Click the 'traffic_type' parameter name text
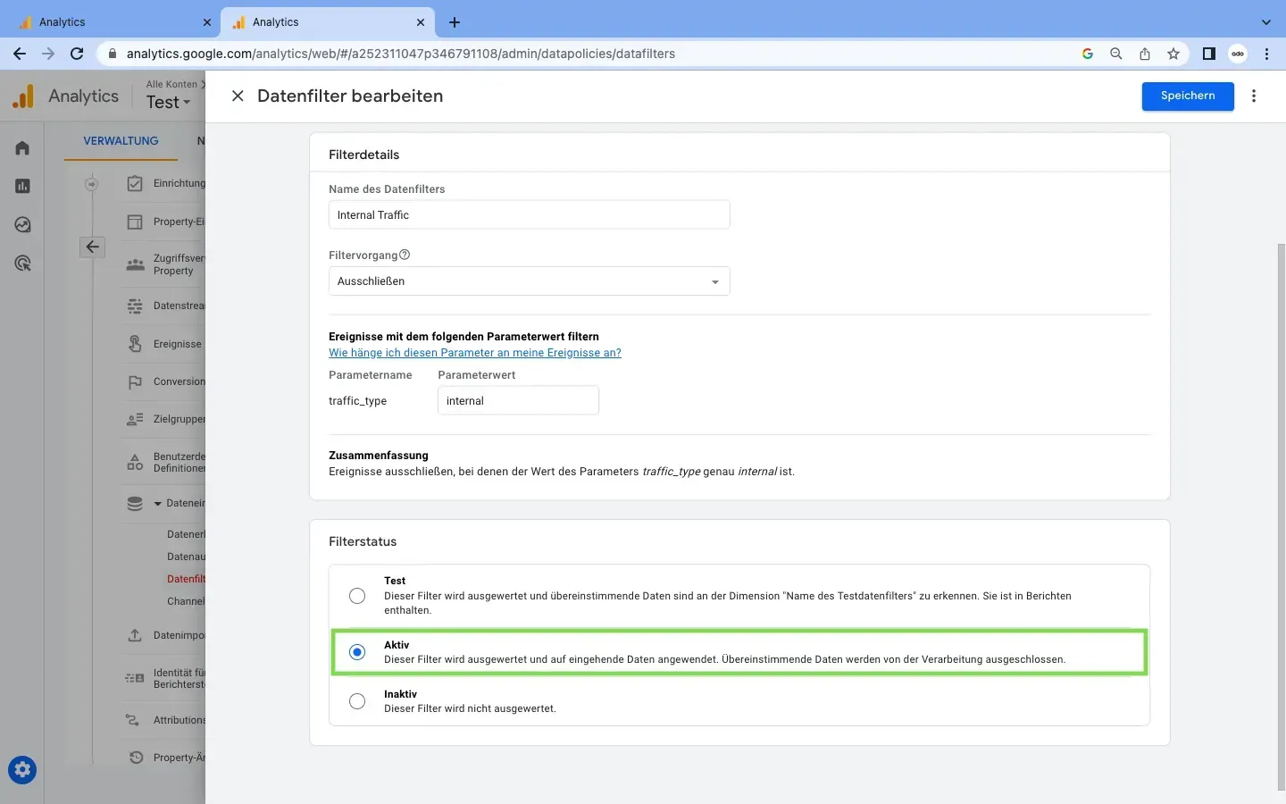Screen dimensions: 1286x804 point(357,401)
